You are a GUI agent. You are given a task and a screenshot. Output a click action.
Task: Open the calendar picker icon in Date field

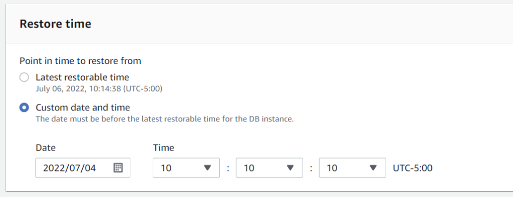point(118,168)
